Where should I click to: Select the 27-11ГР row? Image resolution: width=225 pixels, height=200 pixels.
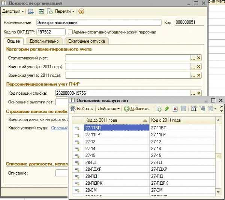(x=144, y=135)
